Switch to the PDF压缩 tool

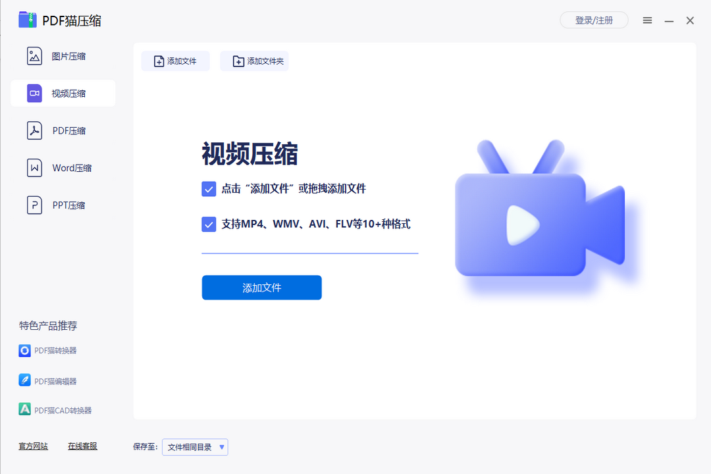tap(63, 130)
